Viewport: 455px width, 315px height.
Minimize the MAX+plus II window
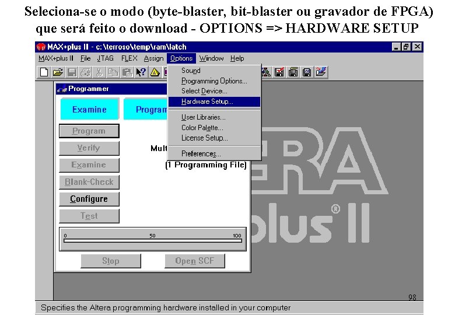point(396,47)
